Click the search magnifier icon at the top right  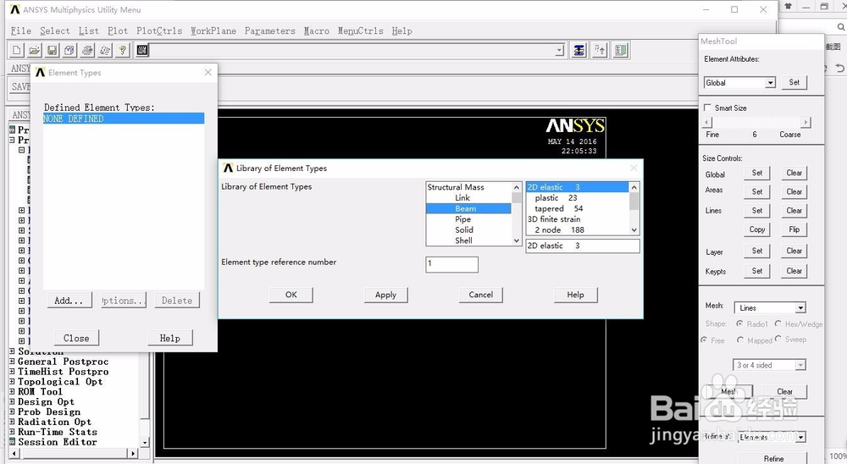tap(841, 27)
